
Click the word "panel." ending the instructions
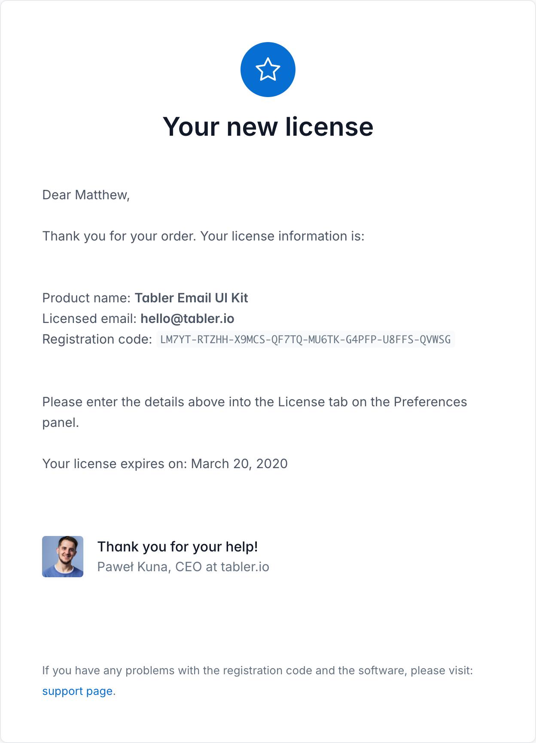(x=61, y=423)
